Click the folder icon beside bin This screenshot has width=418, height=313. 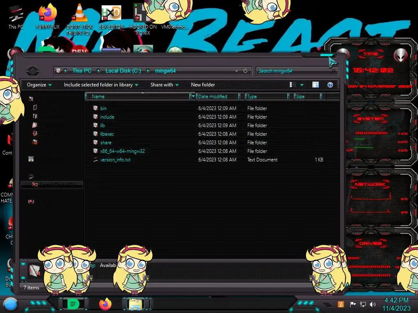[x=96, y=108]
